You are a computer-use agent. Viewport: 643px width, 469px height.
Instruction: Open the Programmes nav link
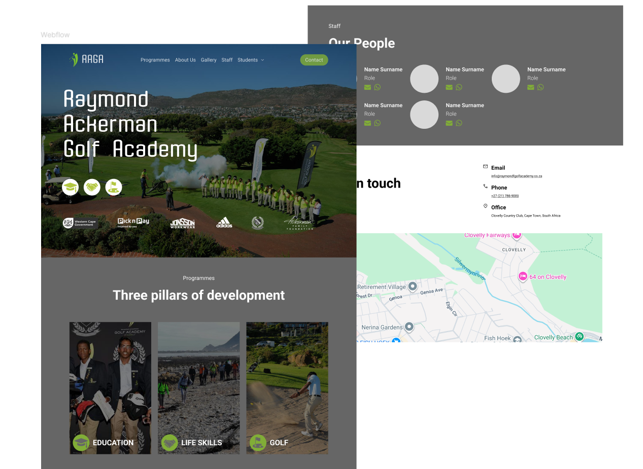pos(155,60)
